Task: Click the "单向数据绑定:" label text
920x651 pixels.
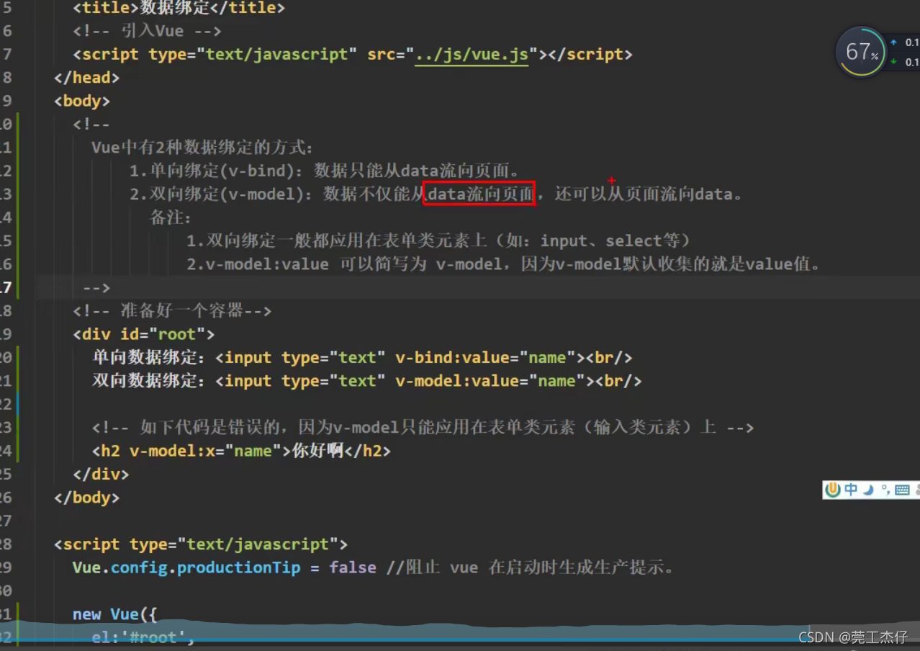Action: 148,357
